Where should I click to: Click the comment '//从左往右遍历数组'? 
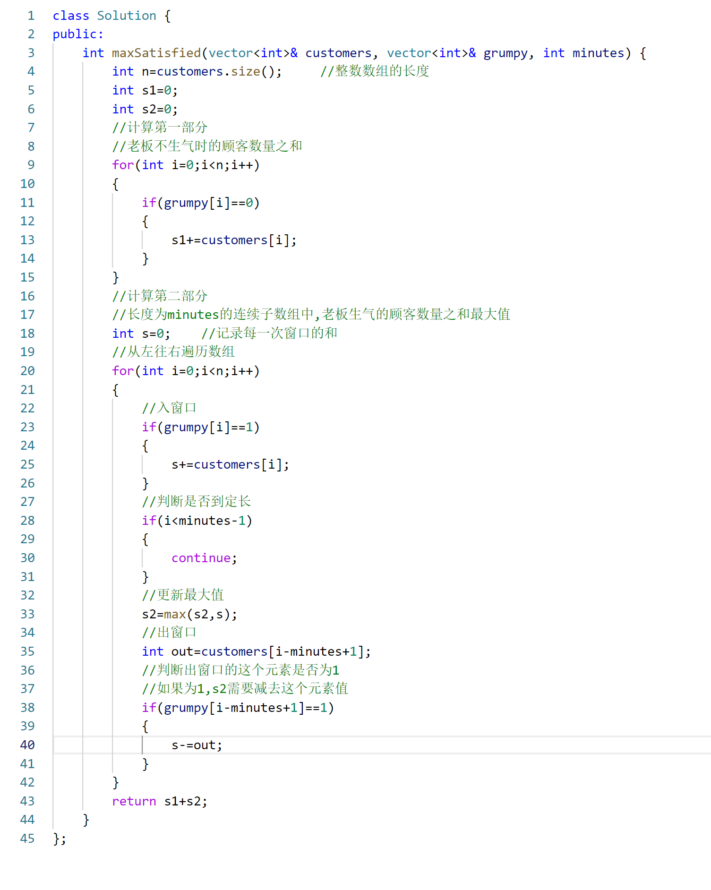click(173, 352)
